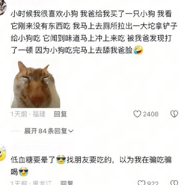The image size is (179, 185).
Task: Tap the laughing-crying emoji after 舔我爸脸
Action: [x=138, y=50]
